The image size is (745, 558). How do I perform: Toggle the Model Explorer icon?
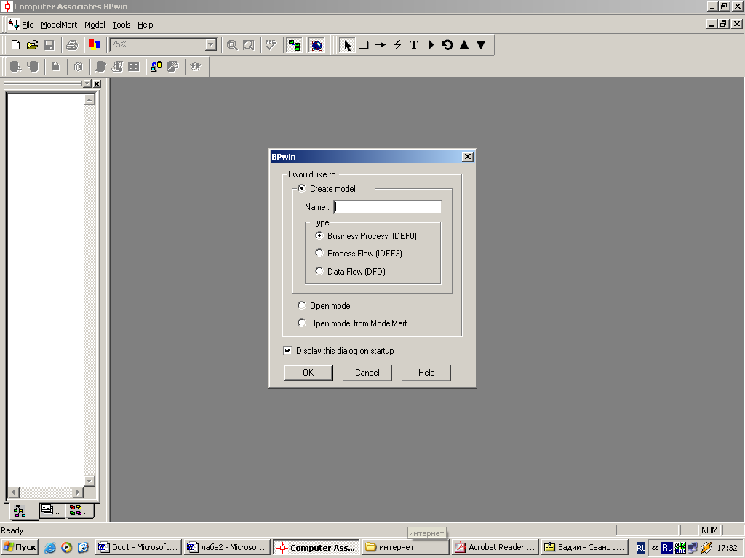[x=294, y=45]
